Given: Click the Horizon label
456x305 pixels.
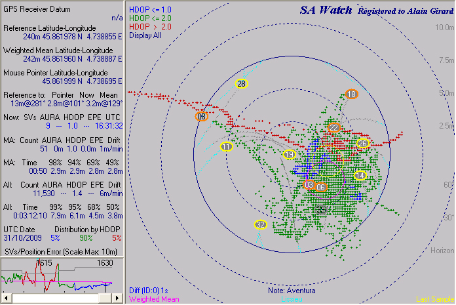Looking at the screenshot, I should coord(442,251).
